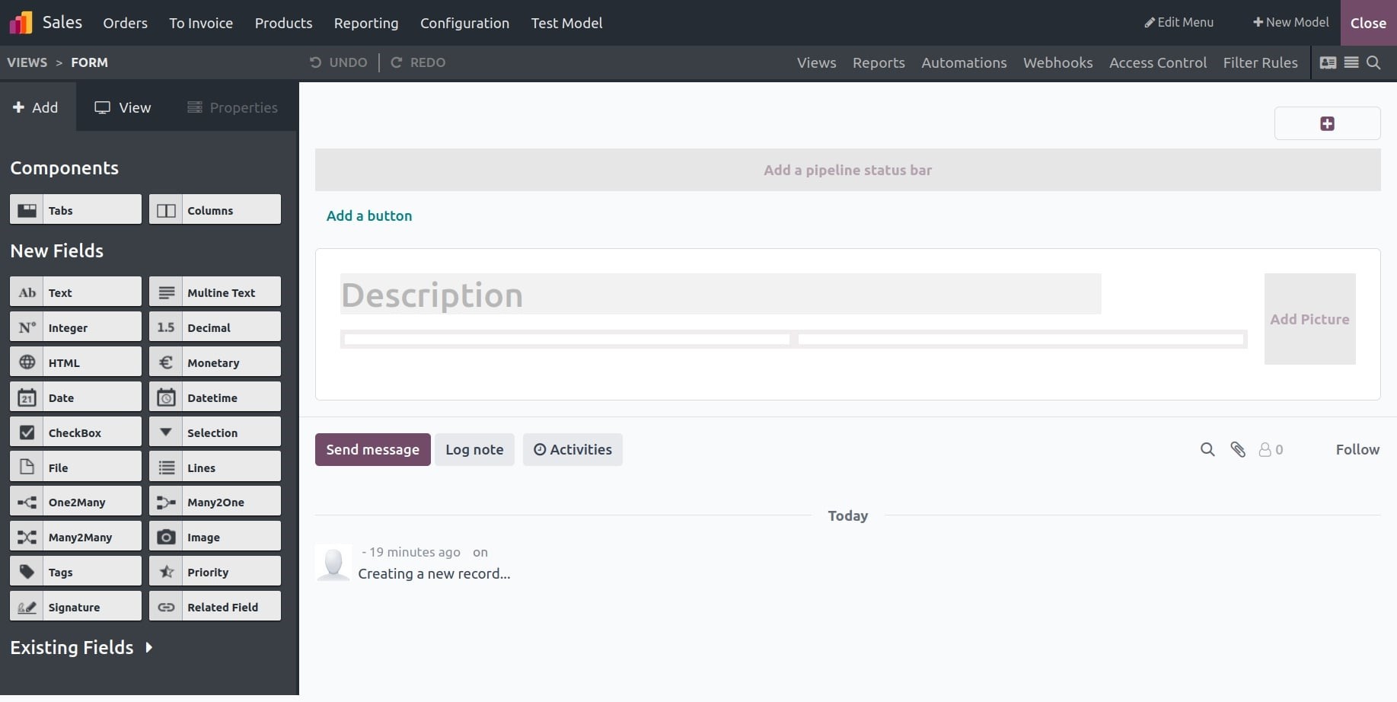Search chatter messages with magnifier icon

(x=1207, y=449)
